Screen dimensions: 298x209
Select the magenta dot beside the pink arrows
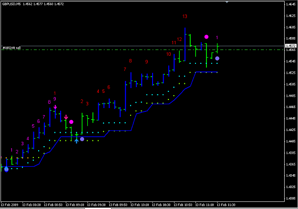click(x=71, y=122)
